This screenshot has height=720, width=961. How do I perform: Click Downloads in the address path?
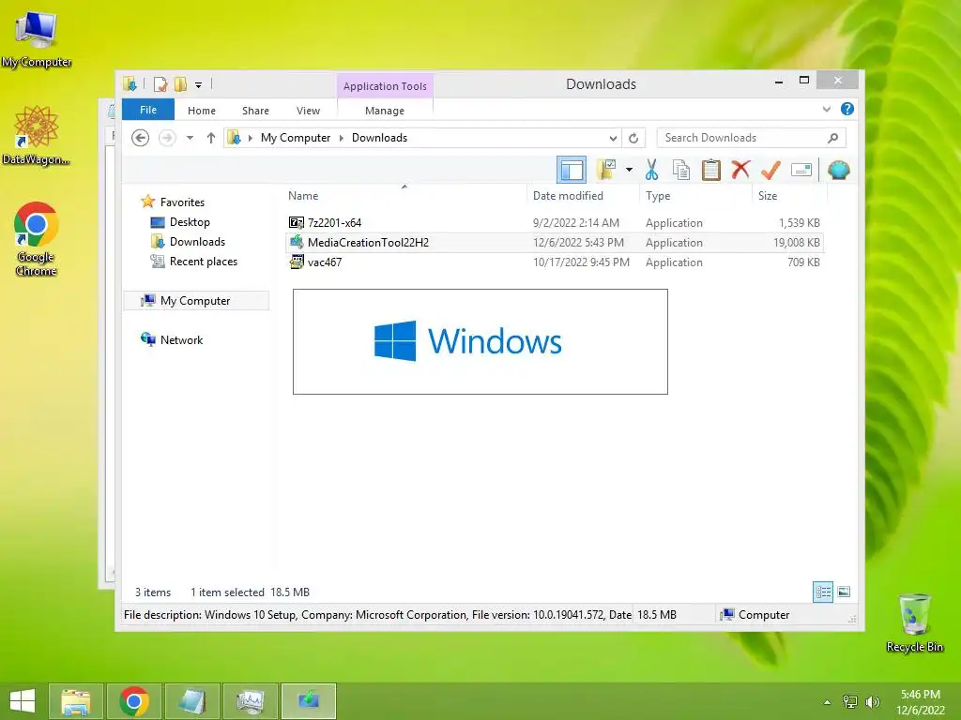pos(379,138)
